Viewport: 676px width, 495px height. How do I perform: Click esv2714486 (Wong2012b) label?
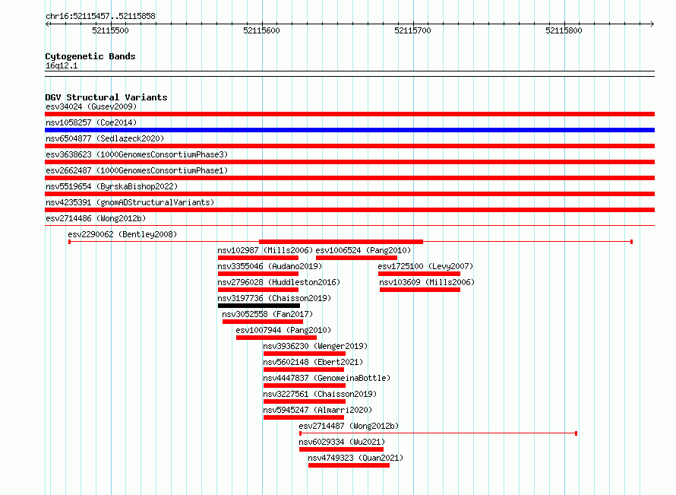tap(96, 218)
